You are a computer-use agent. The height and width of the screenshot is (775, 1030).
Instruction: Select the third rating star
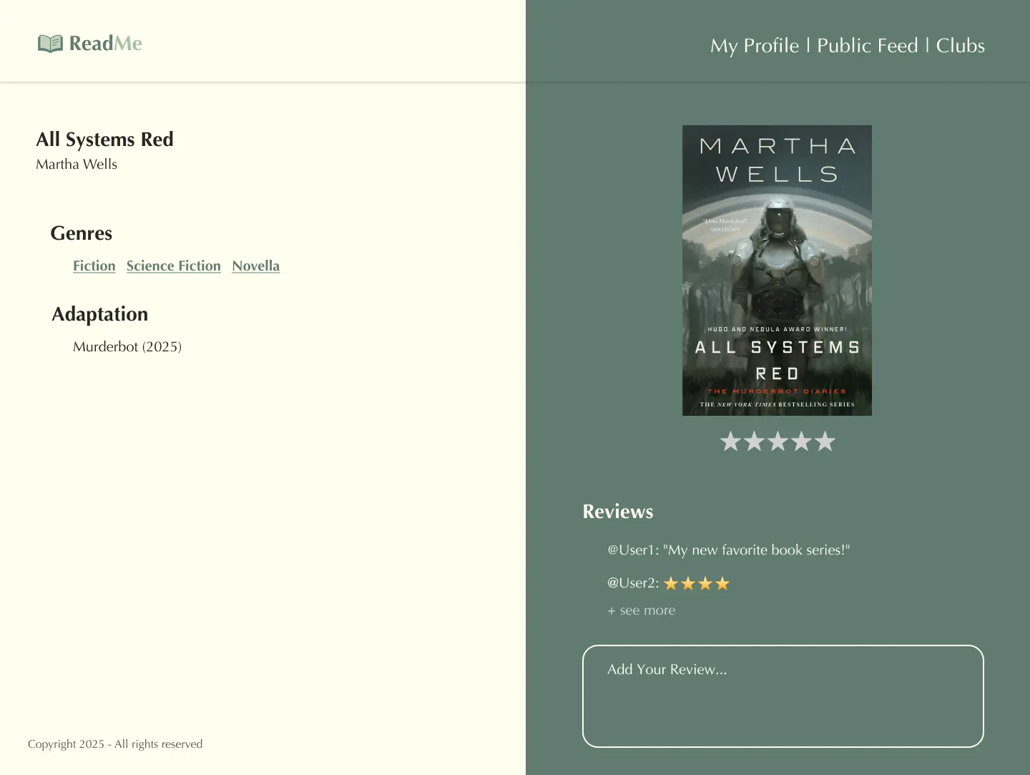(777, 442)
